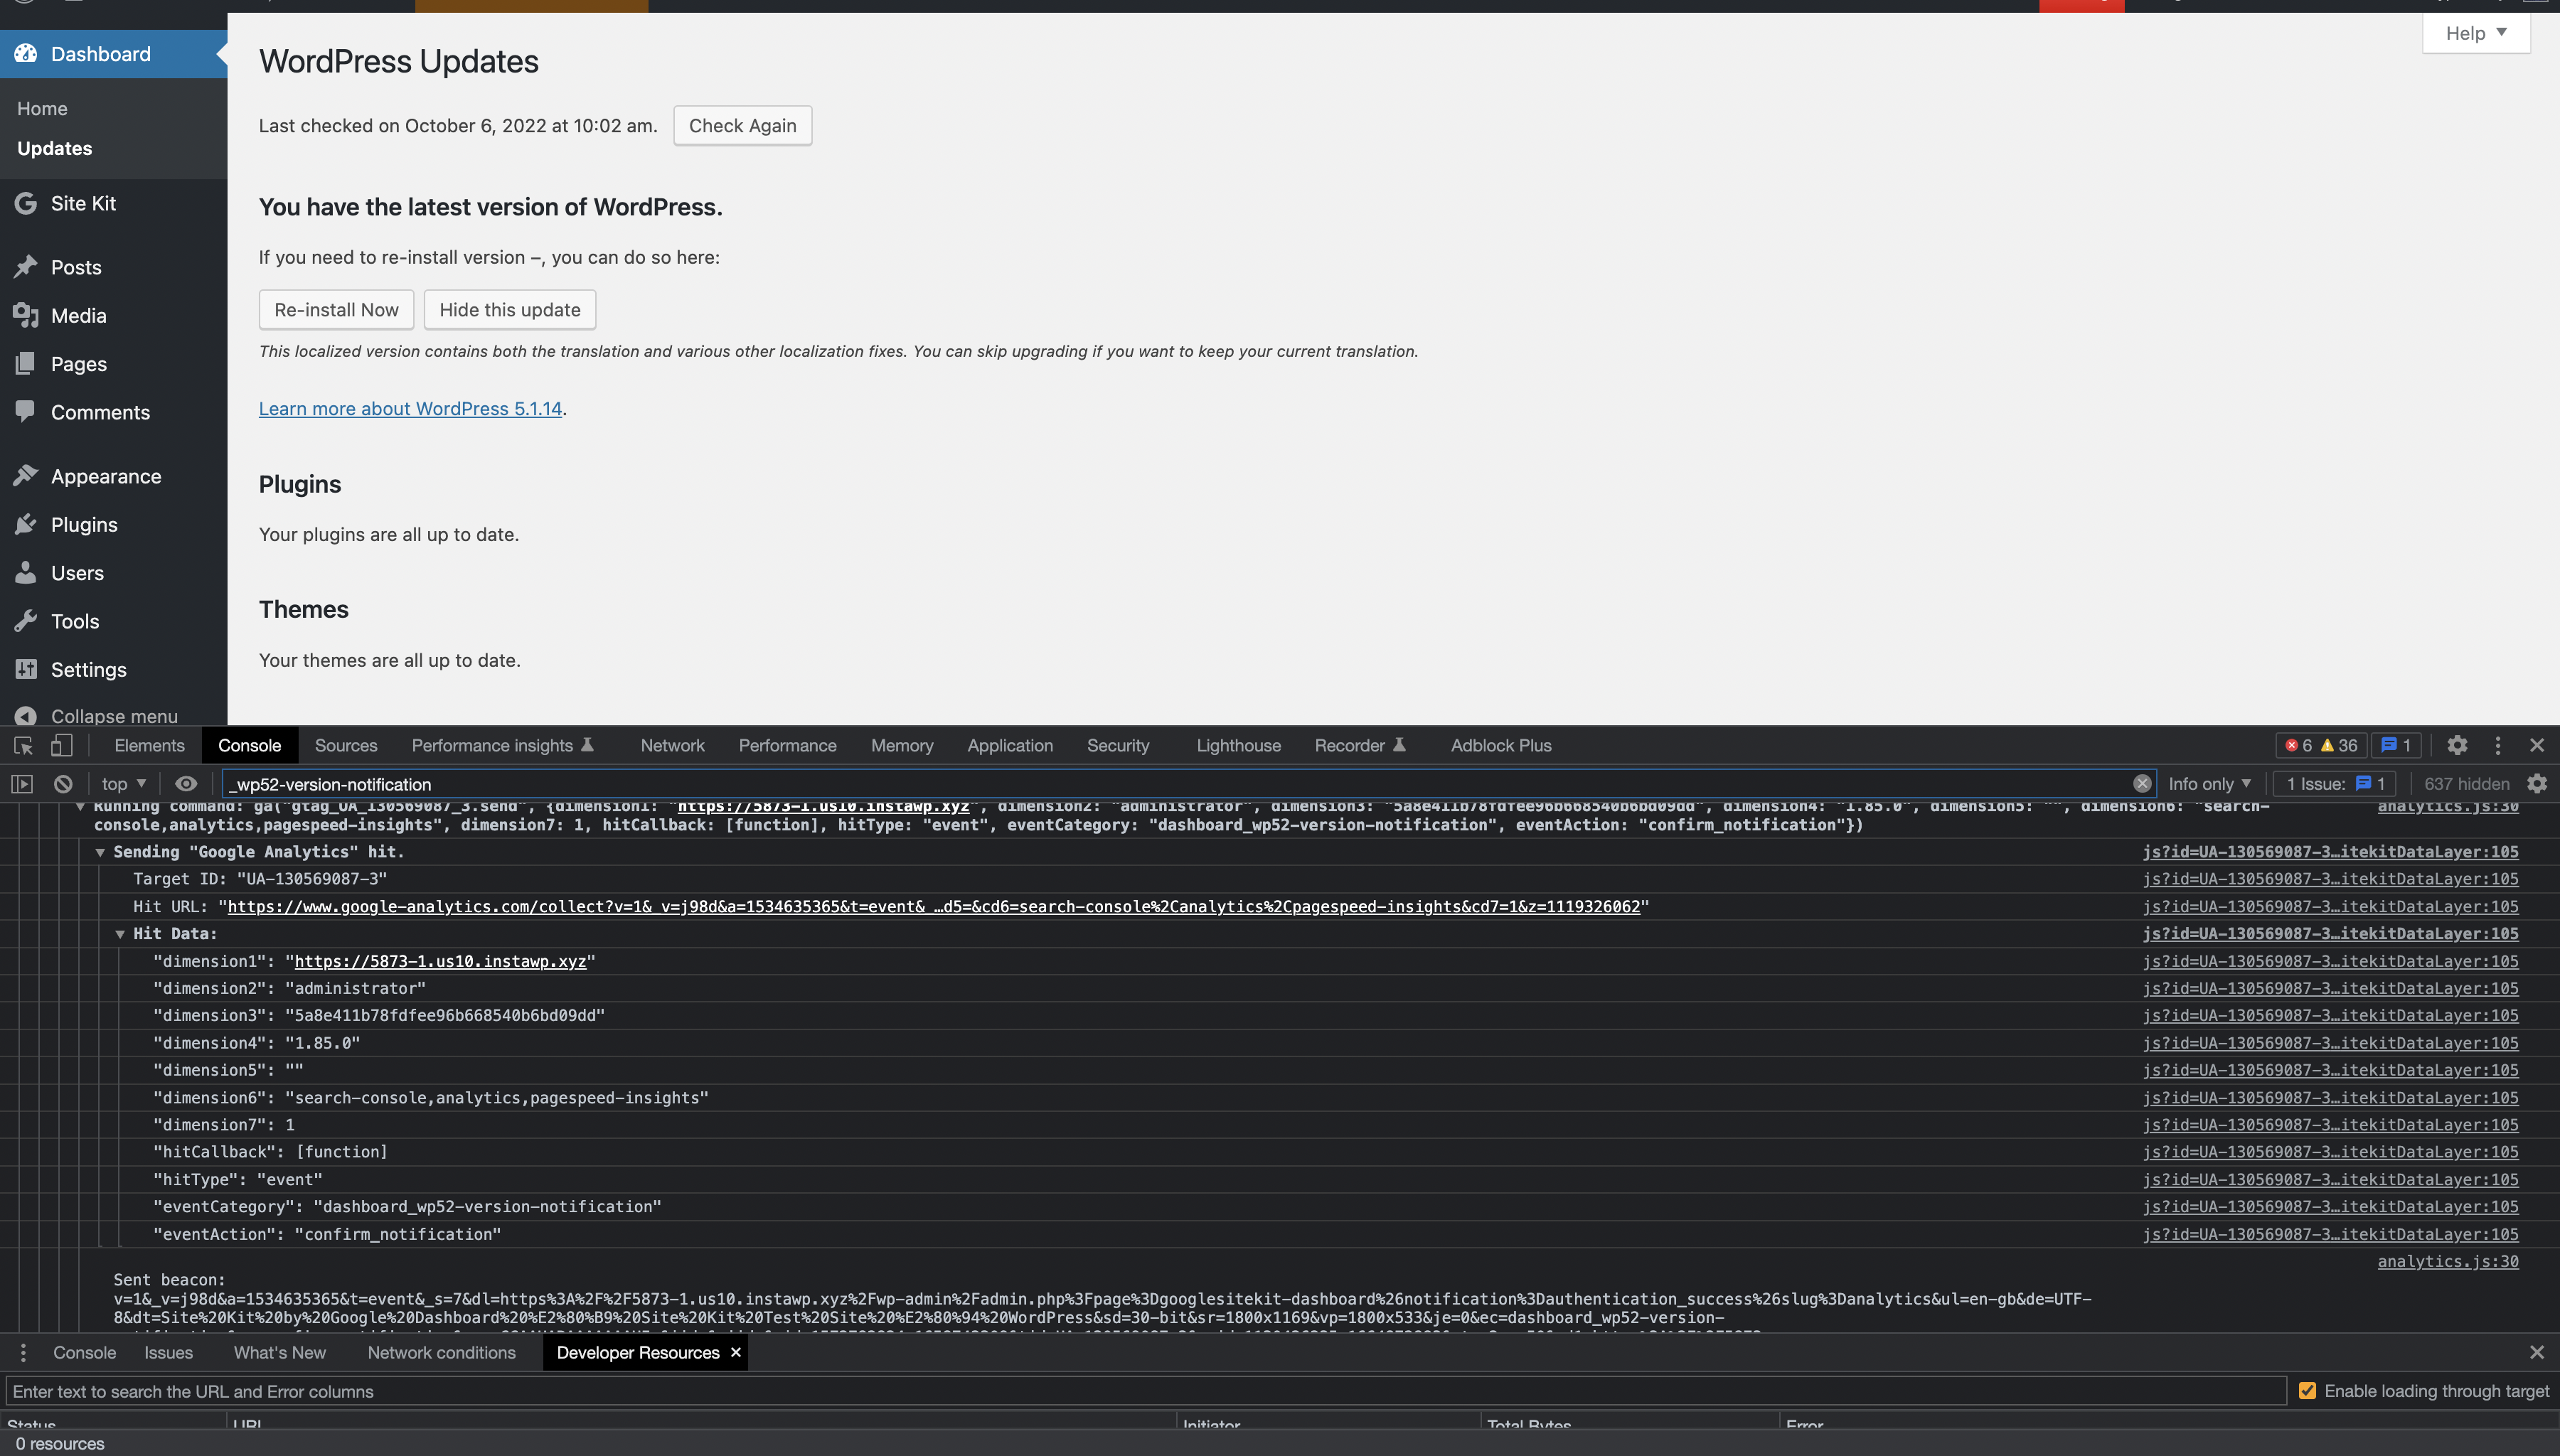Create a live expression with the eye icon
This screenshot has height=1456, width=2560.
(x=186, y=783)
